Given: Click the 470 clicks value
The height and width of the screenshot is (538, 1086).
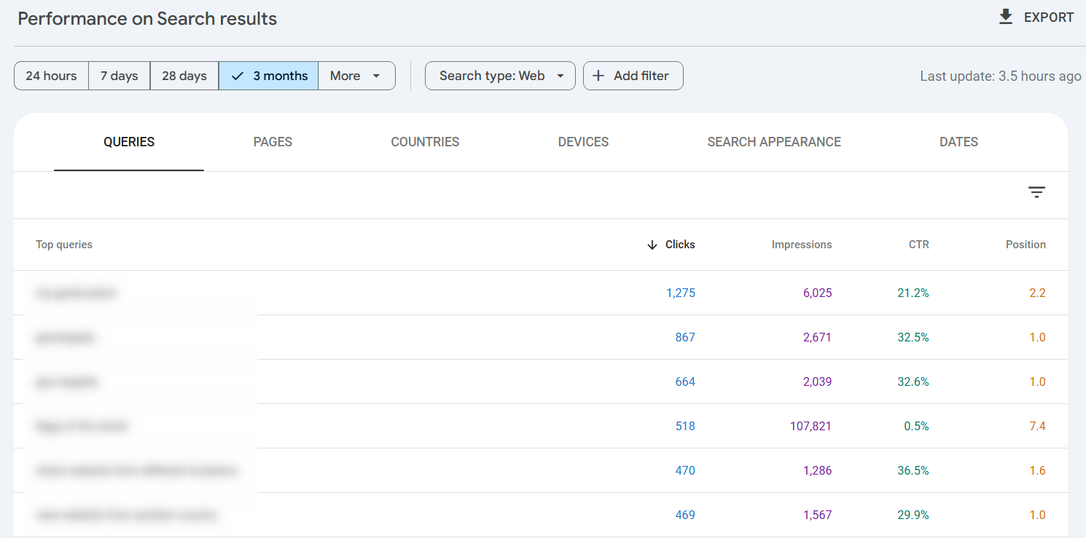Looking at the screenshot, I should point(685,470).
